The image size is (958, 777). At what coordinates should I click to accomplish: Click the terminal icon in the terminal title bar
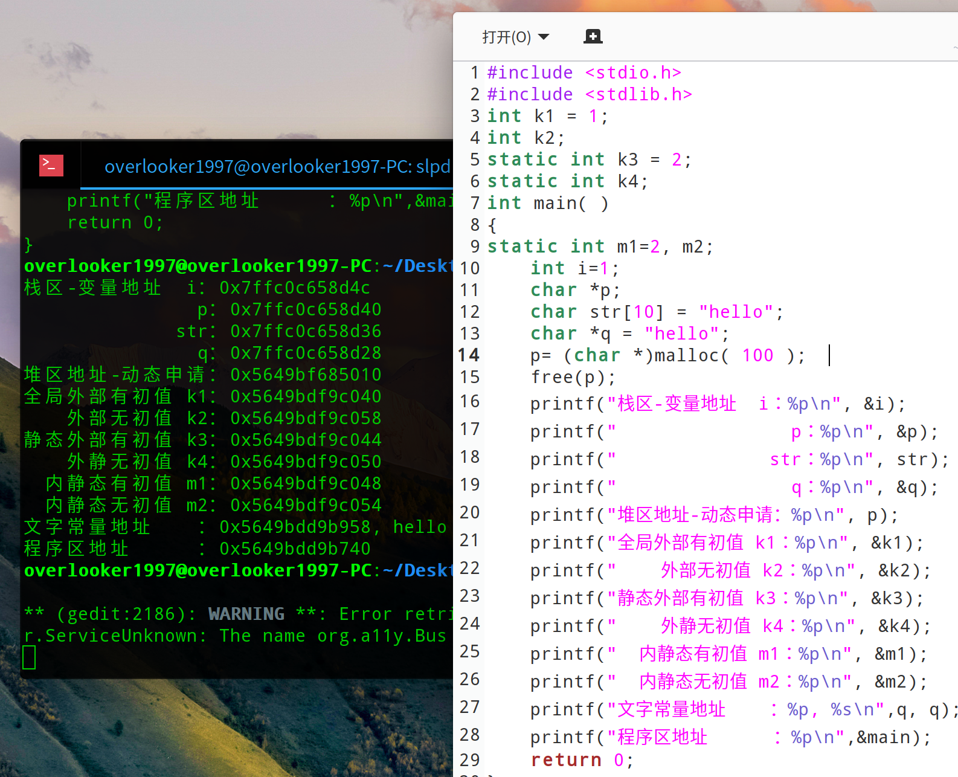coord(51,166)
